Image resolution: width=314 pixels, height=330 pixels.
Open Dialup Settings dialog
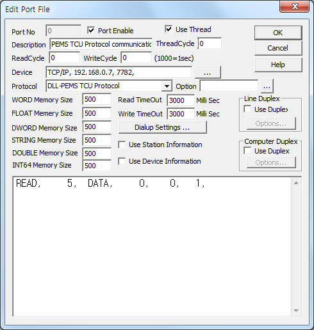(162, 127)
